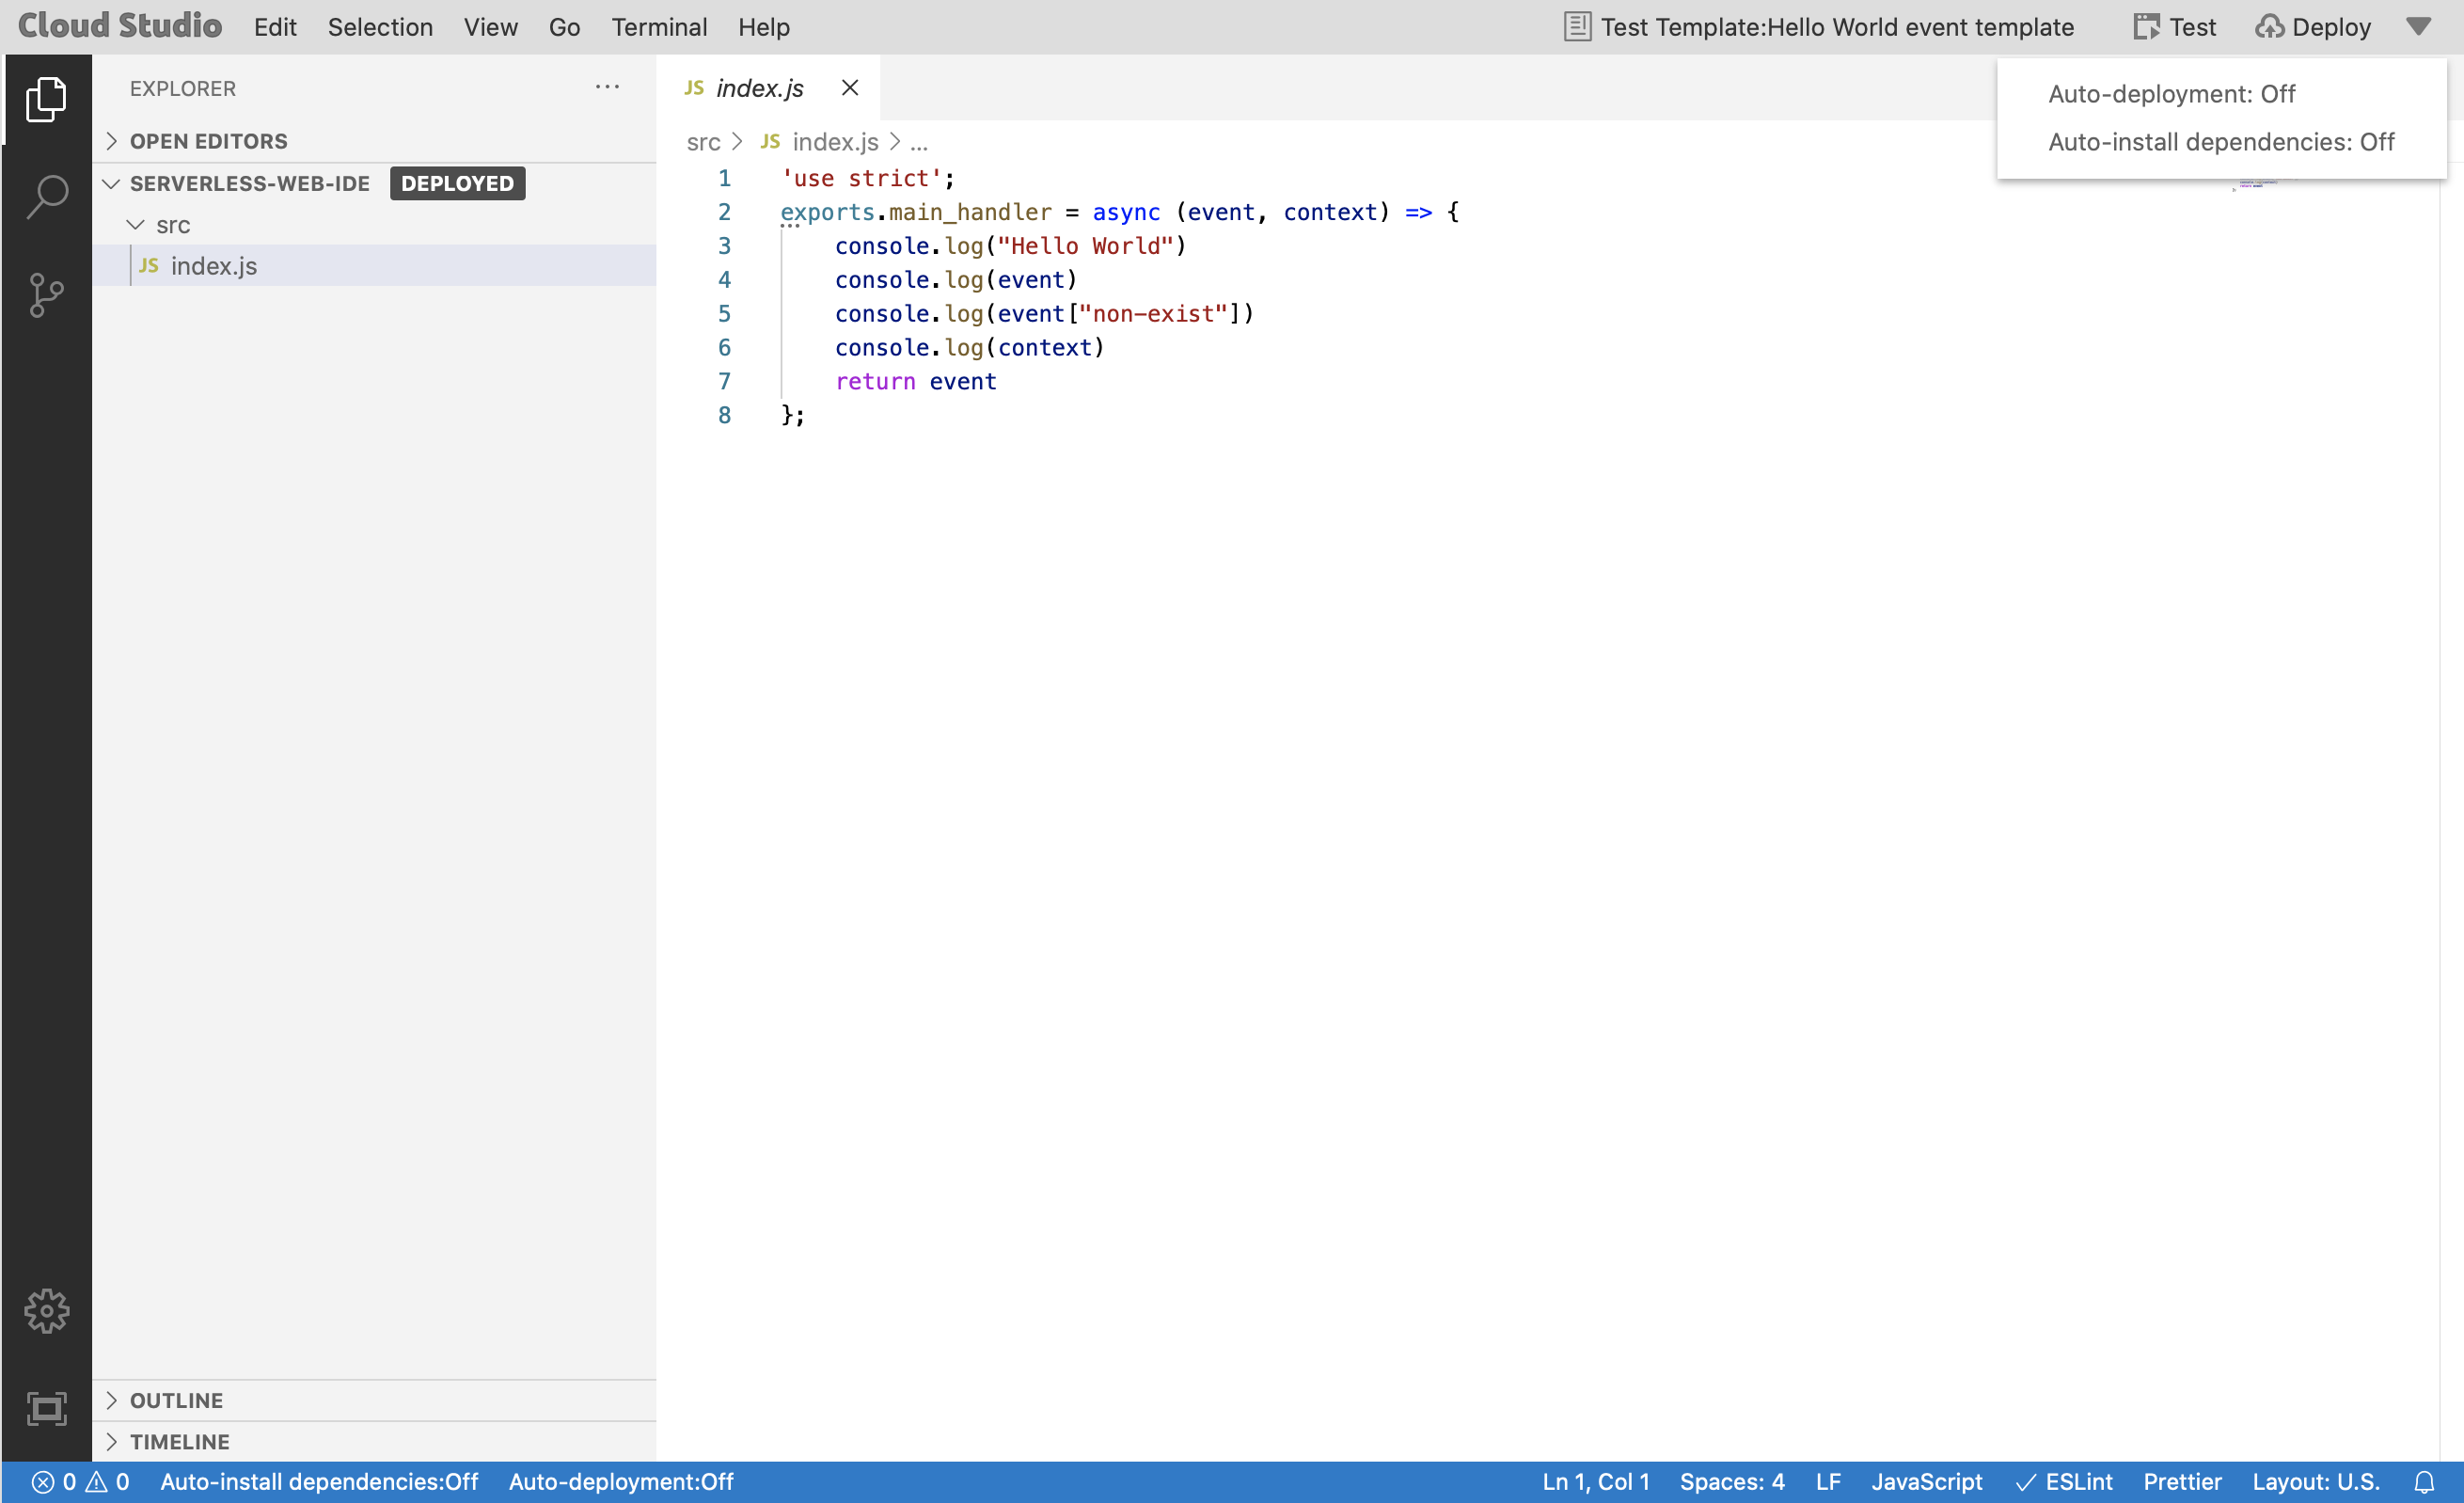Click the Deploy cloud upload button
Image resolution: width=2464 pixels, height=1503 pixels.
2312,27
